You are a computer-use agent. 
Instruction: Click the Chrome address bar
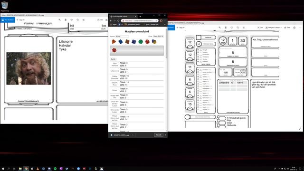(140, 20)
